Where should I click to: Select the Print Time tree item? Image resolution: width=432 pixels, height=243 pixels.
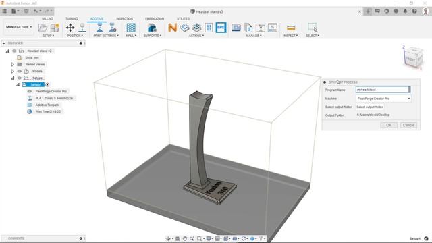pos(48,111)
